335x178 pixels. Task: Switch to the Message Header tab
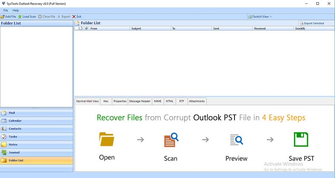coord(140,101)
